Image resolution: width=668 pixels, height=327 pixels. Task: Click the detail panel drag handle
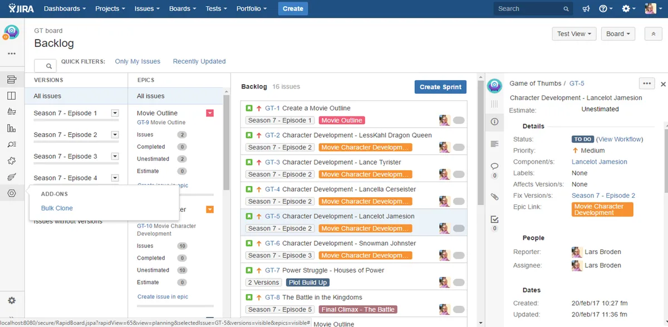click(x=494, y=104)
